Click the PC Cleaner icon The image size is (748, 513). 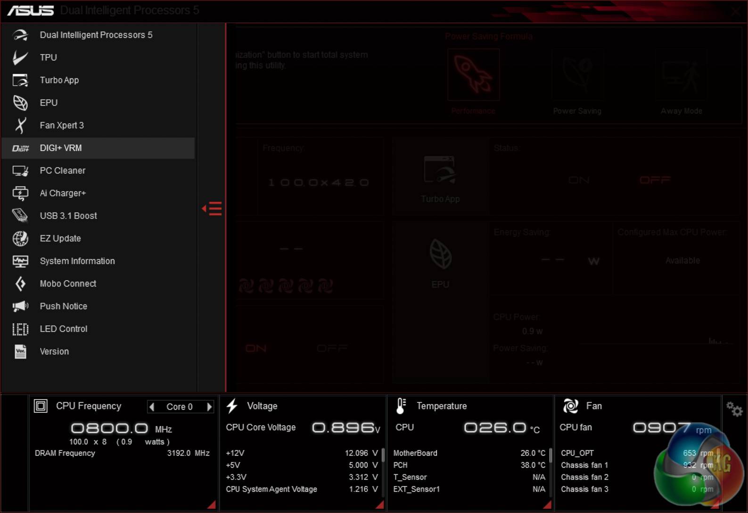[x=20, y=171]
